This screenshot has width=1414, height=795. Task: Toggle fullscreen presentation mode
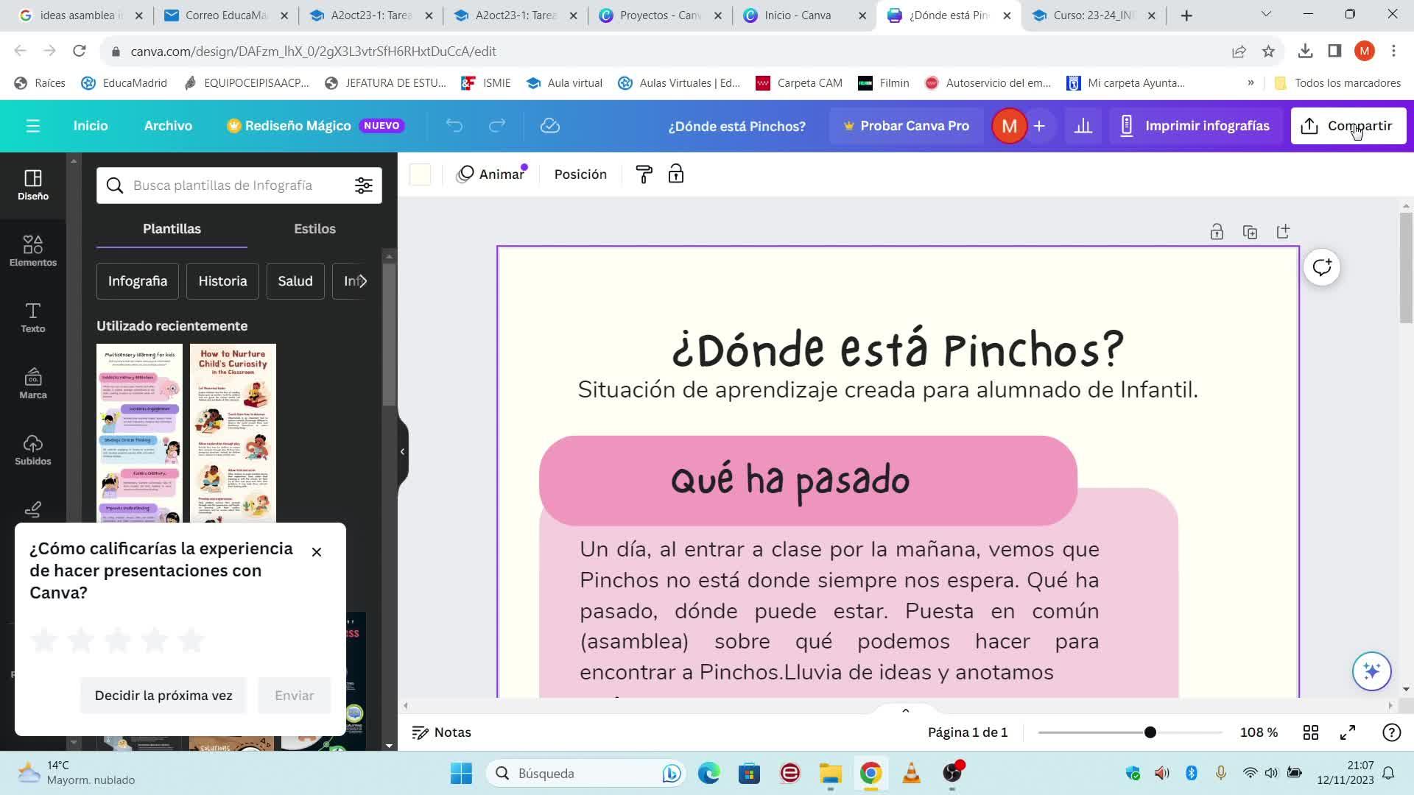point(1348,732)
